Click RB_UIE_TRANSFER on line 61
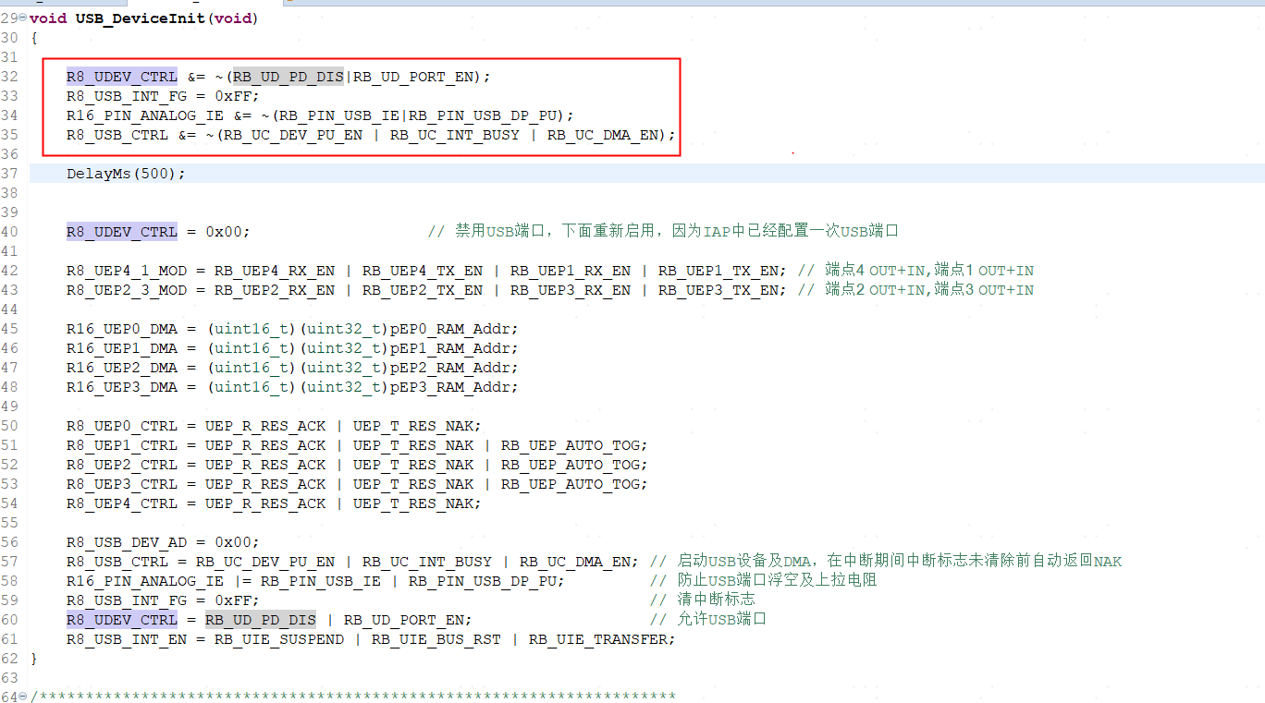The width and height of the screenshot is (1265, 703). pyautogui.click(x=601, y=639)
